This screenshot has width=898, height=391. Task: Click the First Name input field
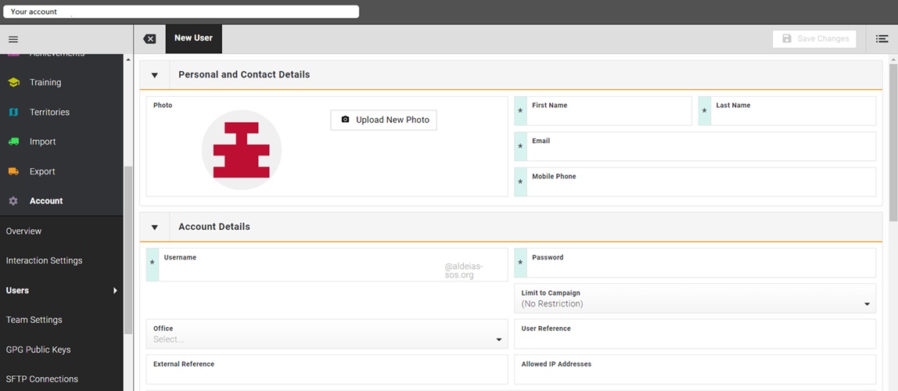click(x=603, y=111)
